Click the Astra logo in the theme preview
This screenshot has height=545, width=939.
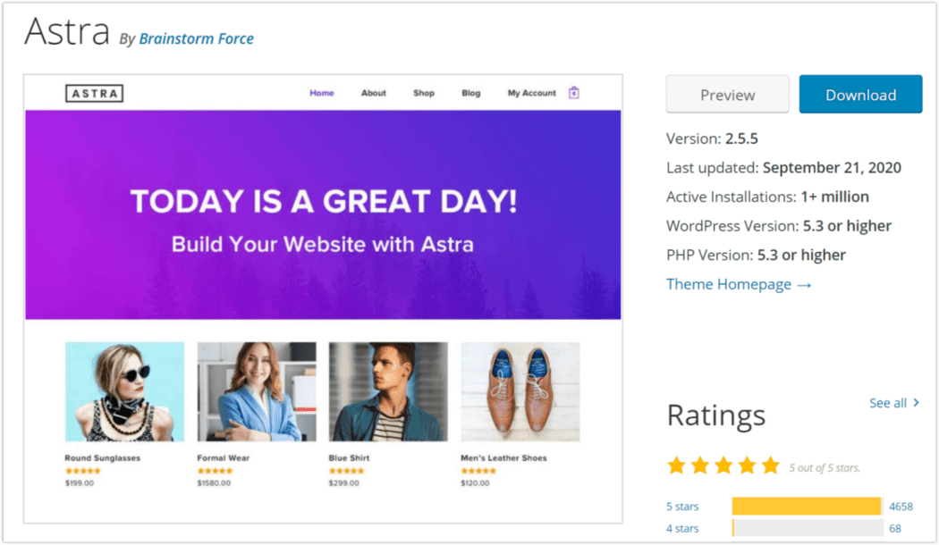(94, 92)
